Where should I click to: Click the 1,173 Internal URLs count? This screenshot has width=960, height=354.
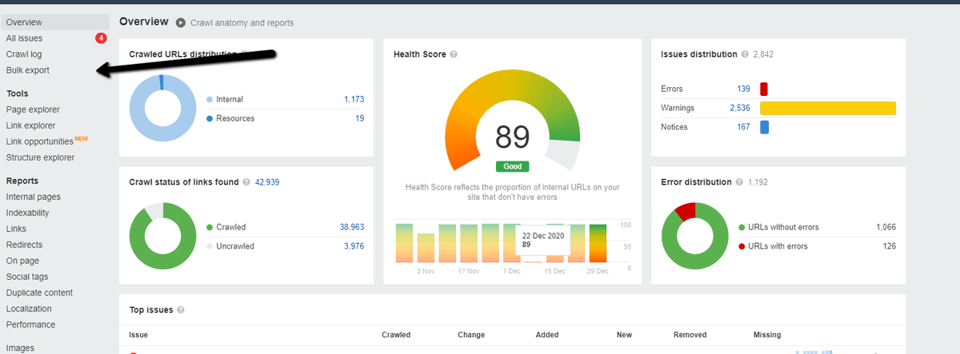[x=354, y=99]
